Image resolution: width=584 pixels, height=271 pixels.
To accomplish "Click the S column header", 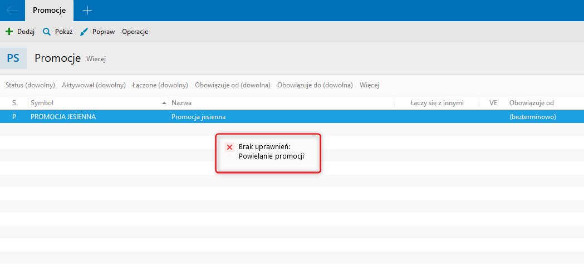I will click(x=14, y=103).
